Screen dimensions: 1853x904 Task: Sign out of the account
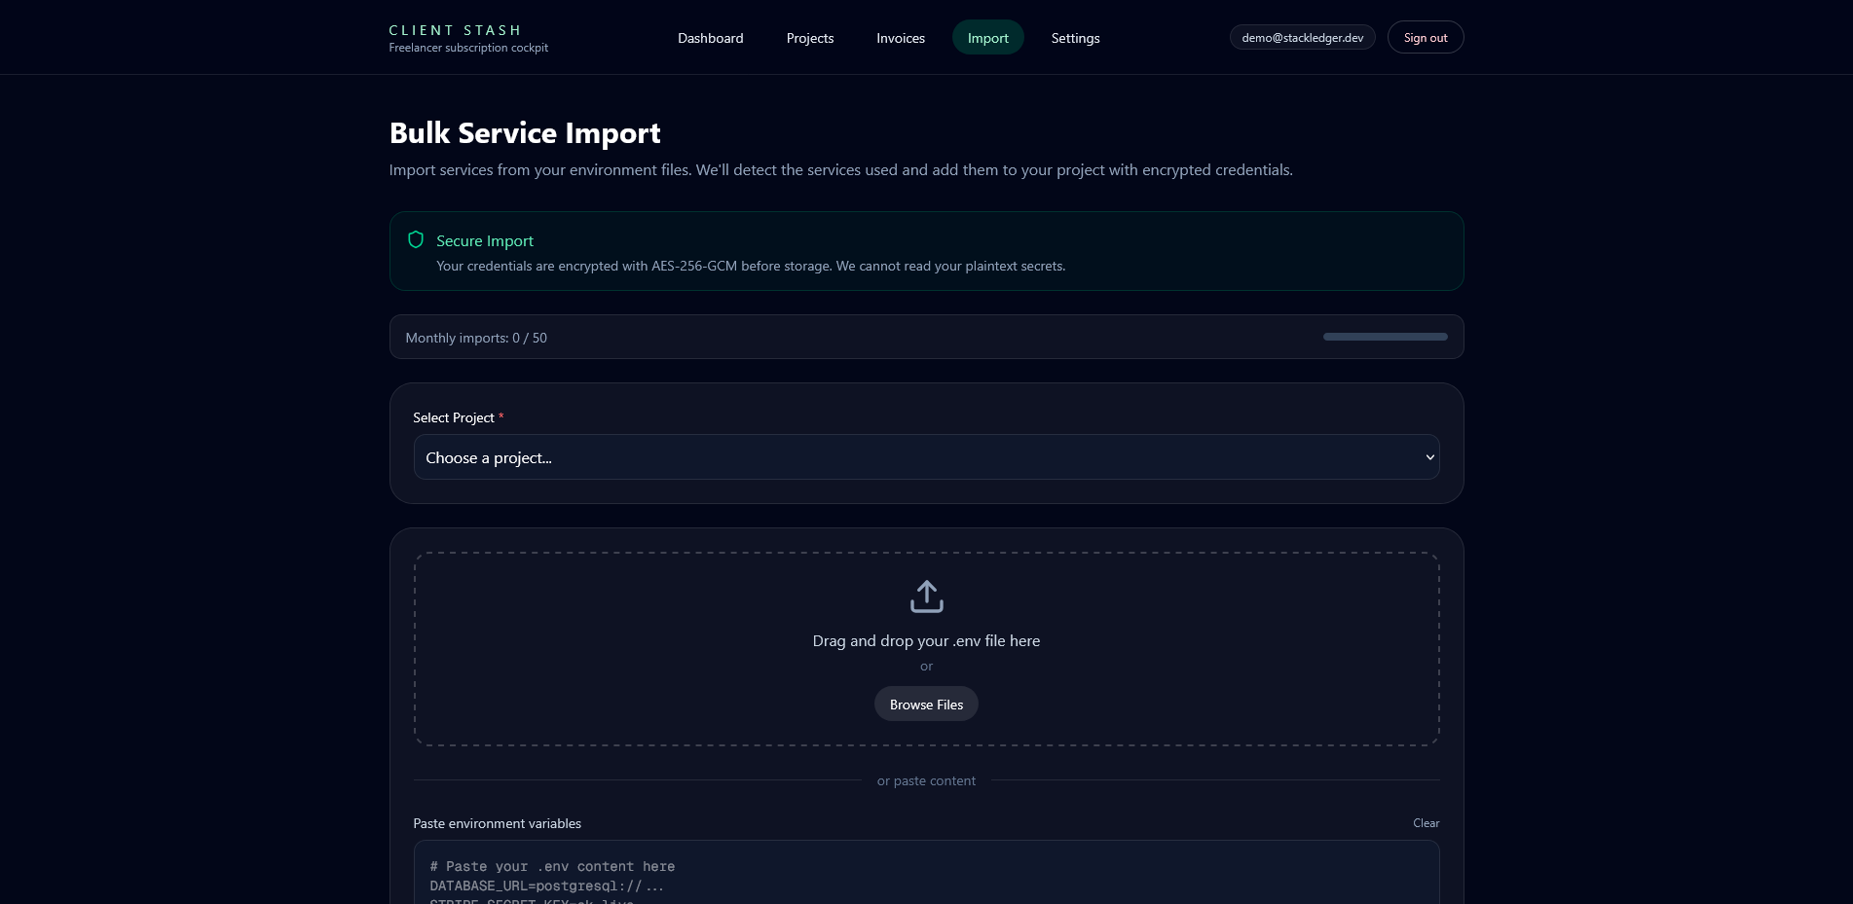(x=1425, y=36)
